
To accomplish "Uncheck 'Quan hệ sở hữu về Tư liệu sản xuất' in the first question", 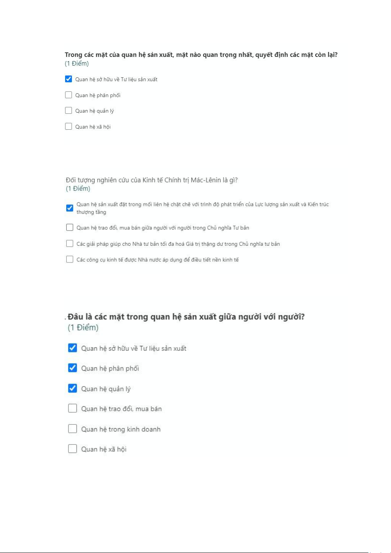I will tap(69, 79).
